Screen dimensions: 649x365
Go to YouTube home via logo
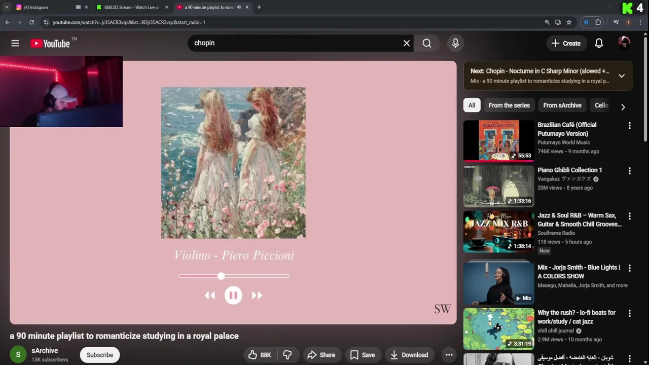pos(50,44)
